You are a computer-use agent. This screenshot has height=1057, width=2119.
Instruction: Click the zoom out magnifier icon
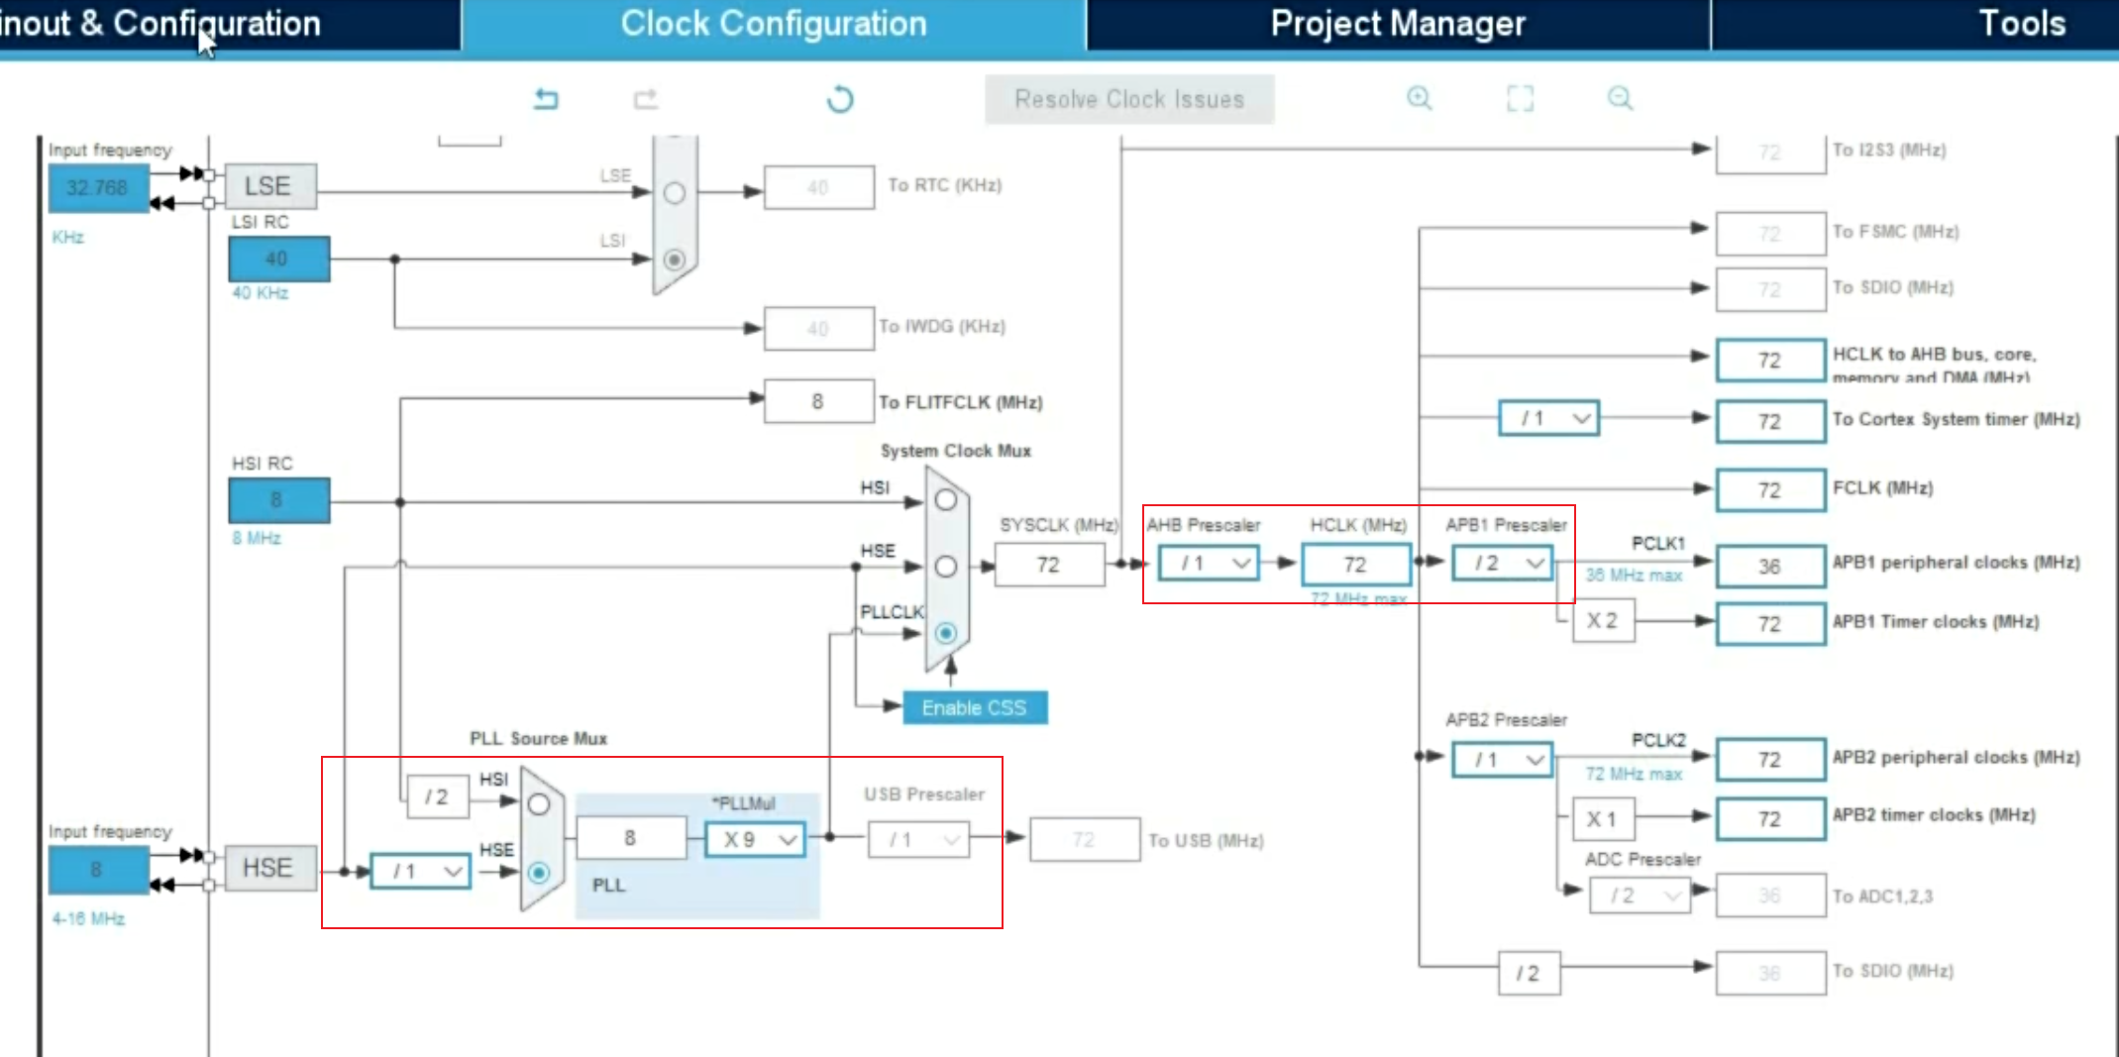click(x=1620, y=98)
